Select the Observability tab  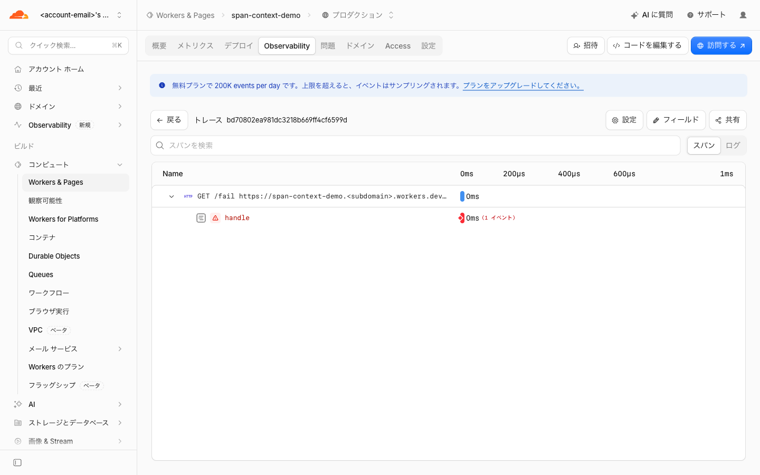[x=287, y=46]
